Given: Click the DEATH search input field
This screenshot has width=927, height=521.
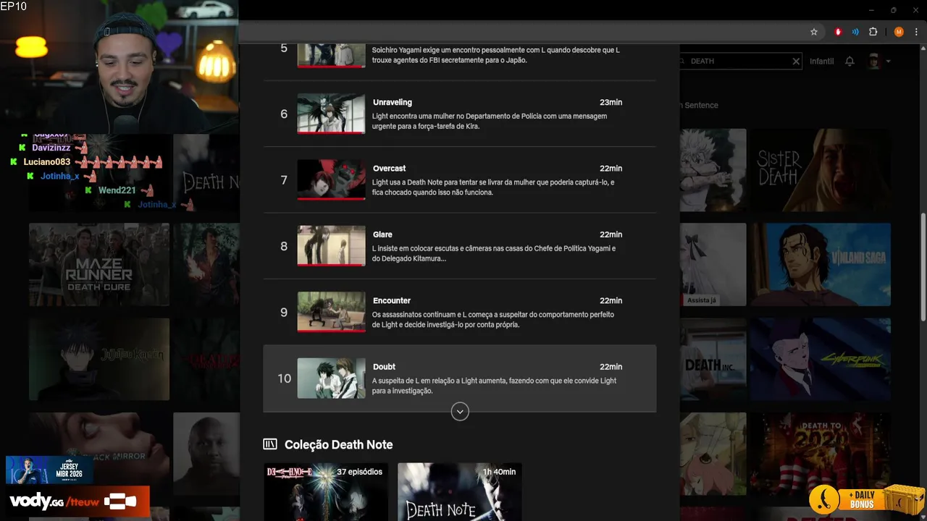Looking at the screenshot, I should [739, 62].
